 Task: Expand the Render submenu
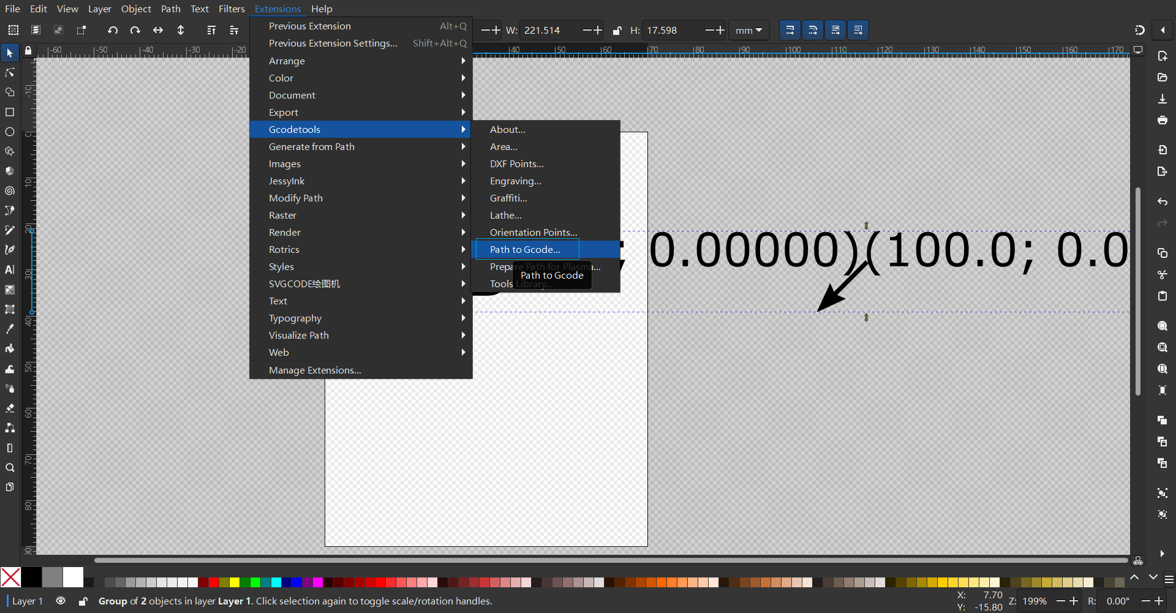(361, 232)
